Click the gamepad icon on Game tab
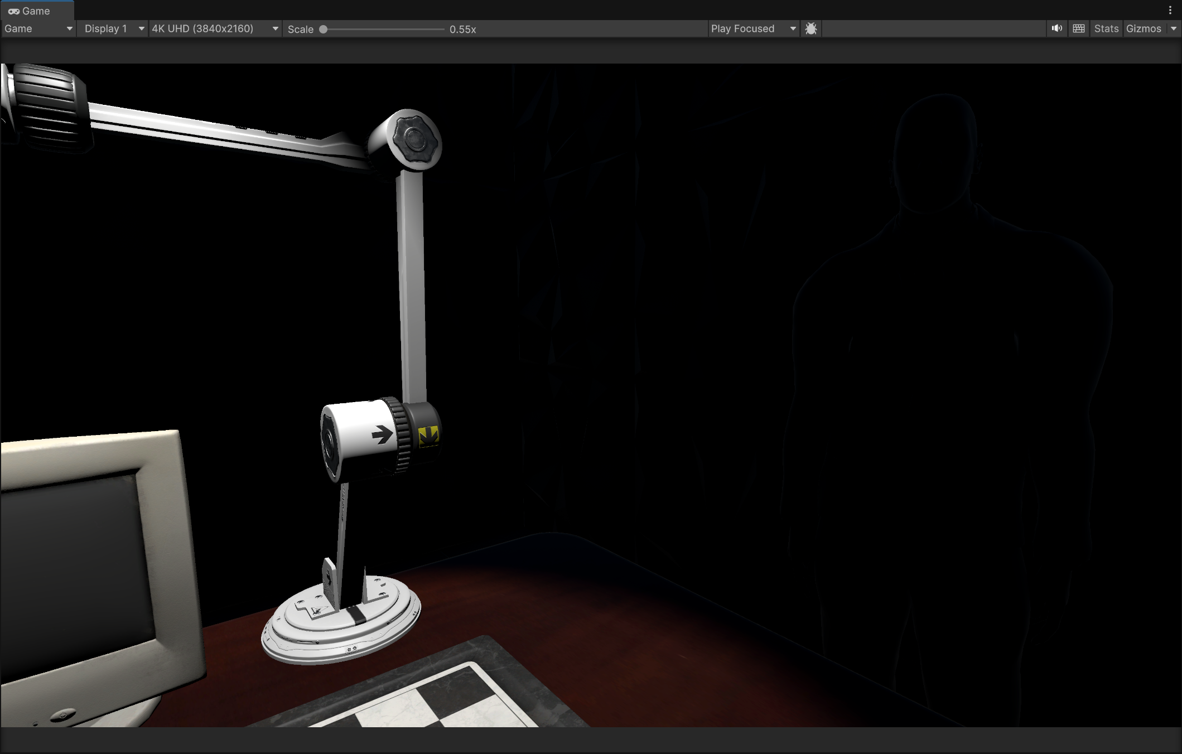Viewport: 1182px width, 754px height. coord(14,11)
